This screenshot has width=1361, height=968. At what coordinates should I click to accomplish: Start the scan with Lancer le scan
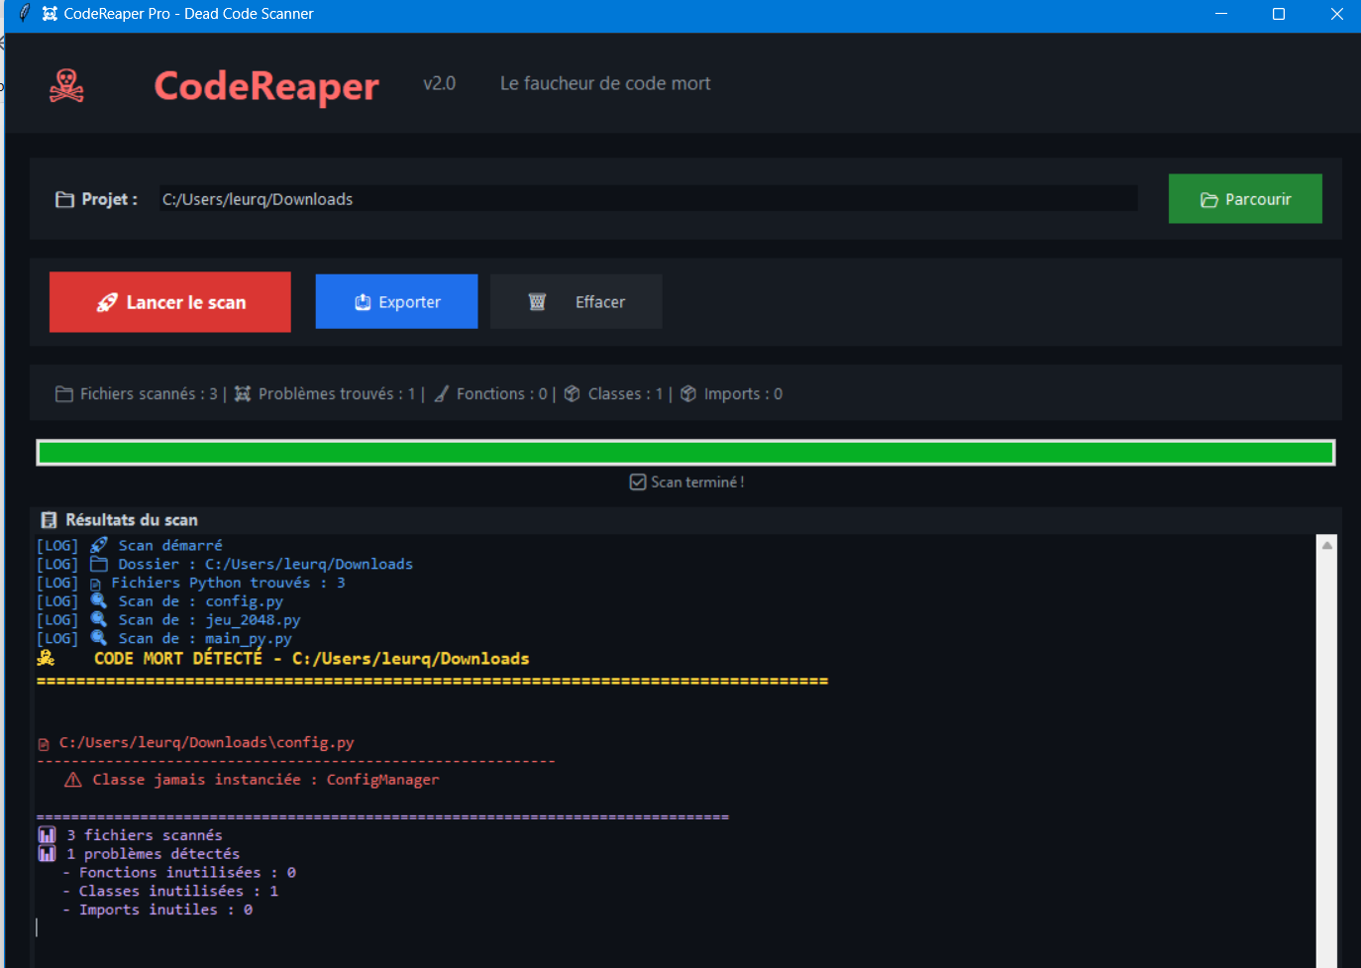point(170,302)
